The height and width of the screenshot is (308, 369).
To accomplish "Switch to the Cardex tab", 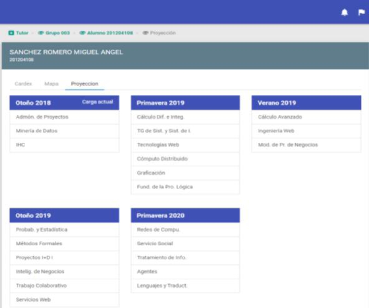I will tap(23, 84).
